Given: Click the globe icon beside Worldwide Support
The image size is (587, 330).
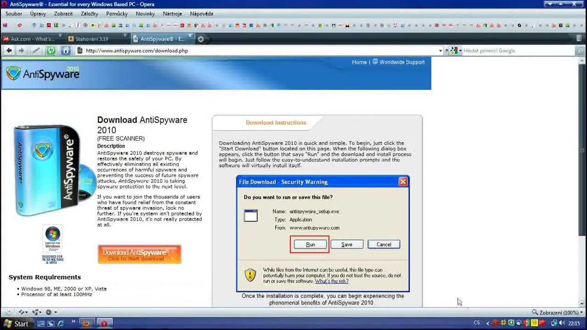Looking at the screenshot, I should point(375,62).
